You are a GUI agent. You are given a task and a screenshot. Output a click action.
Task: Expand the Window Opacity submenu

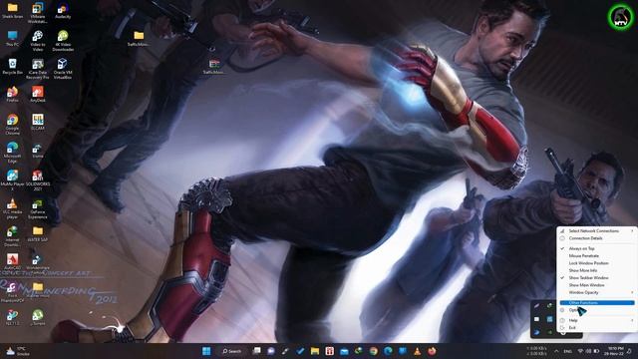click(596, 292)
